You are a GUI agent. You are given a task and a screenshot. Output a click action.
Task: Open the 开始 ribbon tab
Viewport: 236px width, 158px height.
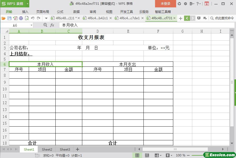pyautogui.click(x=9, y=12)
